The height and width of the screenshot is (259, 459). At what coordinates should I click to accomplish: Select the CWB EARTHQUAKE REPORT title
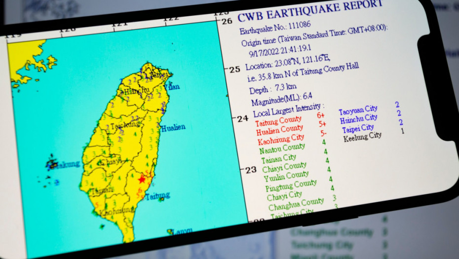point(310,11)
